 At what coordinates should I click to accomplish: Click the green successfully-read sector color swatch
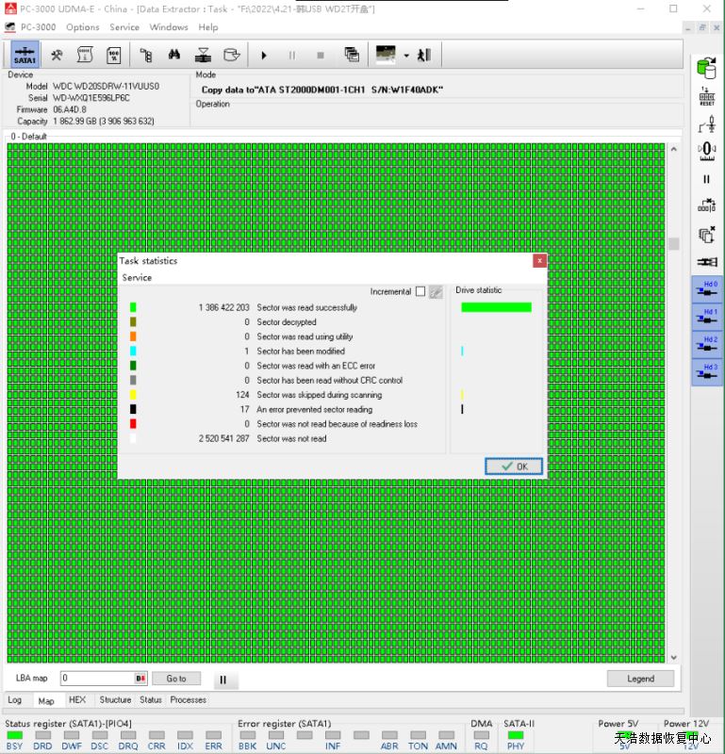tap(133, 307)
